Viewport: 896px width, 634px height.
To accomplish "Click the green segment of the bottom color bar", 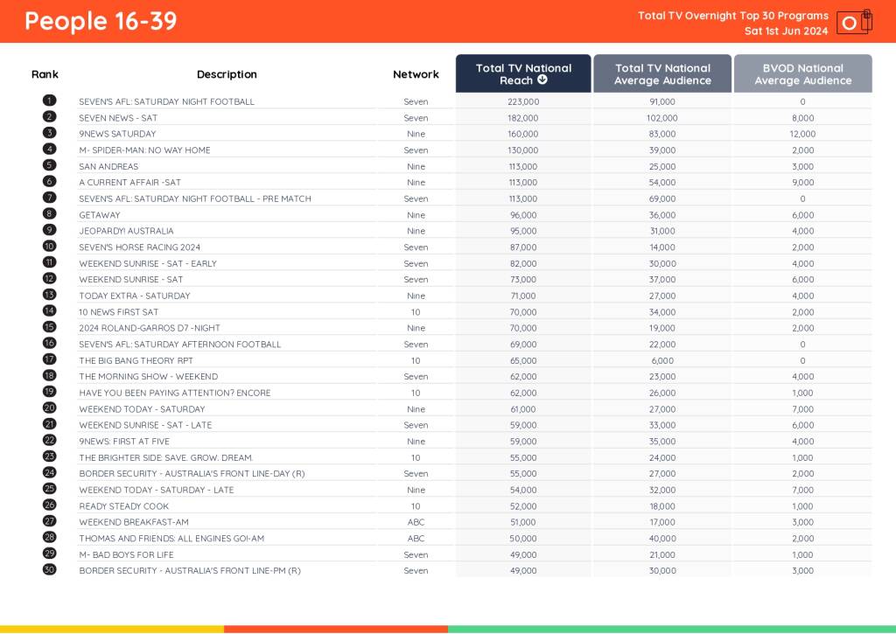I will point(674,628).
